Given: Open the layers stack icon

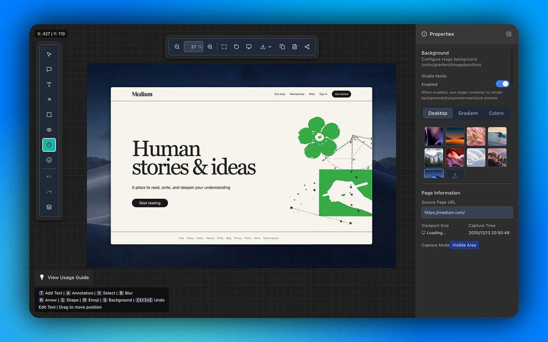Looking at the screenshot, I should coord(49,207).
